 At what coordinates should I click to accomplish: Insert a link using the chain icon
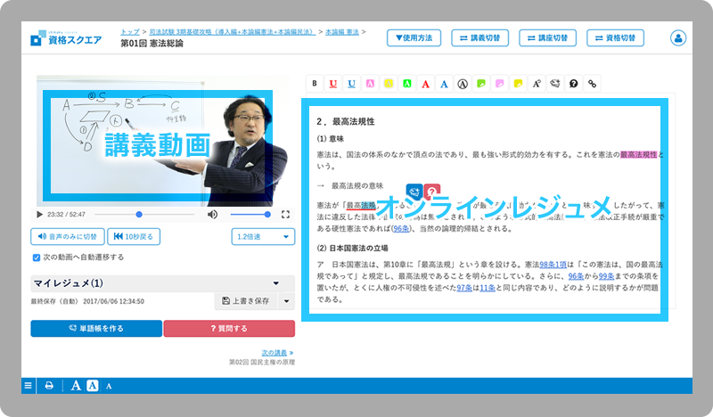[x=592, y=83]
